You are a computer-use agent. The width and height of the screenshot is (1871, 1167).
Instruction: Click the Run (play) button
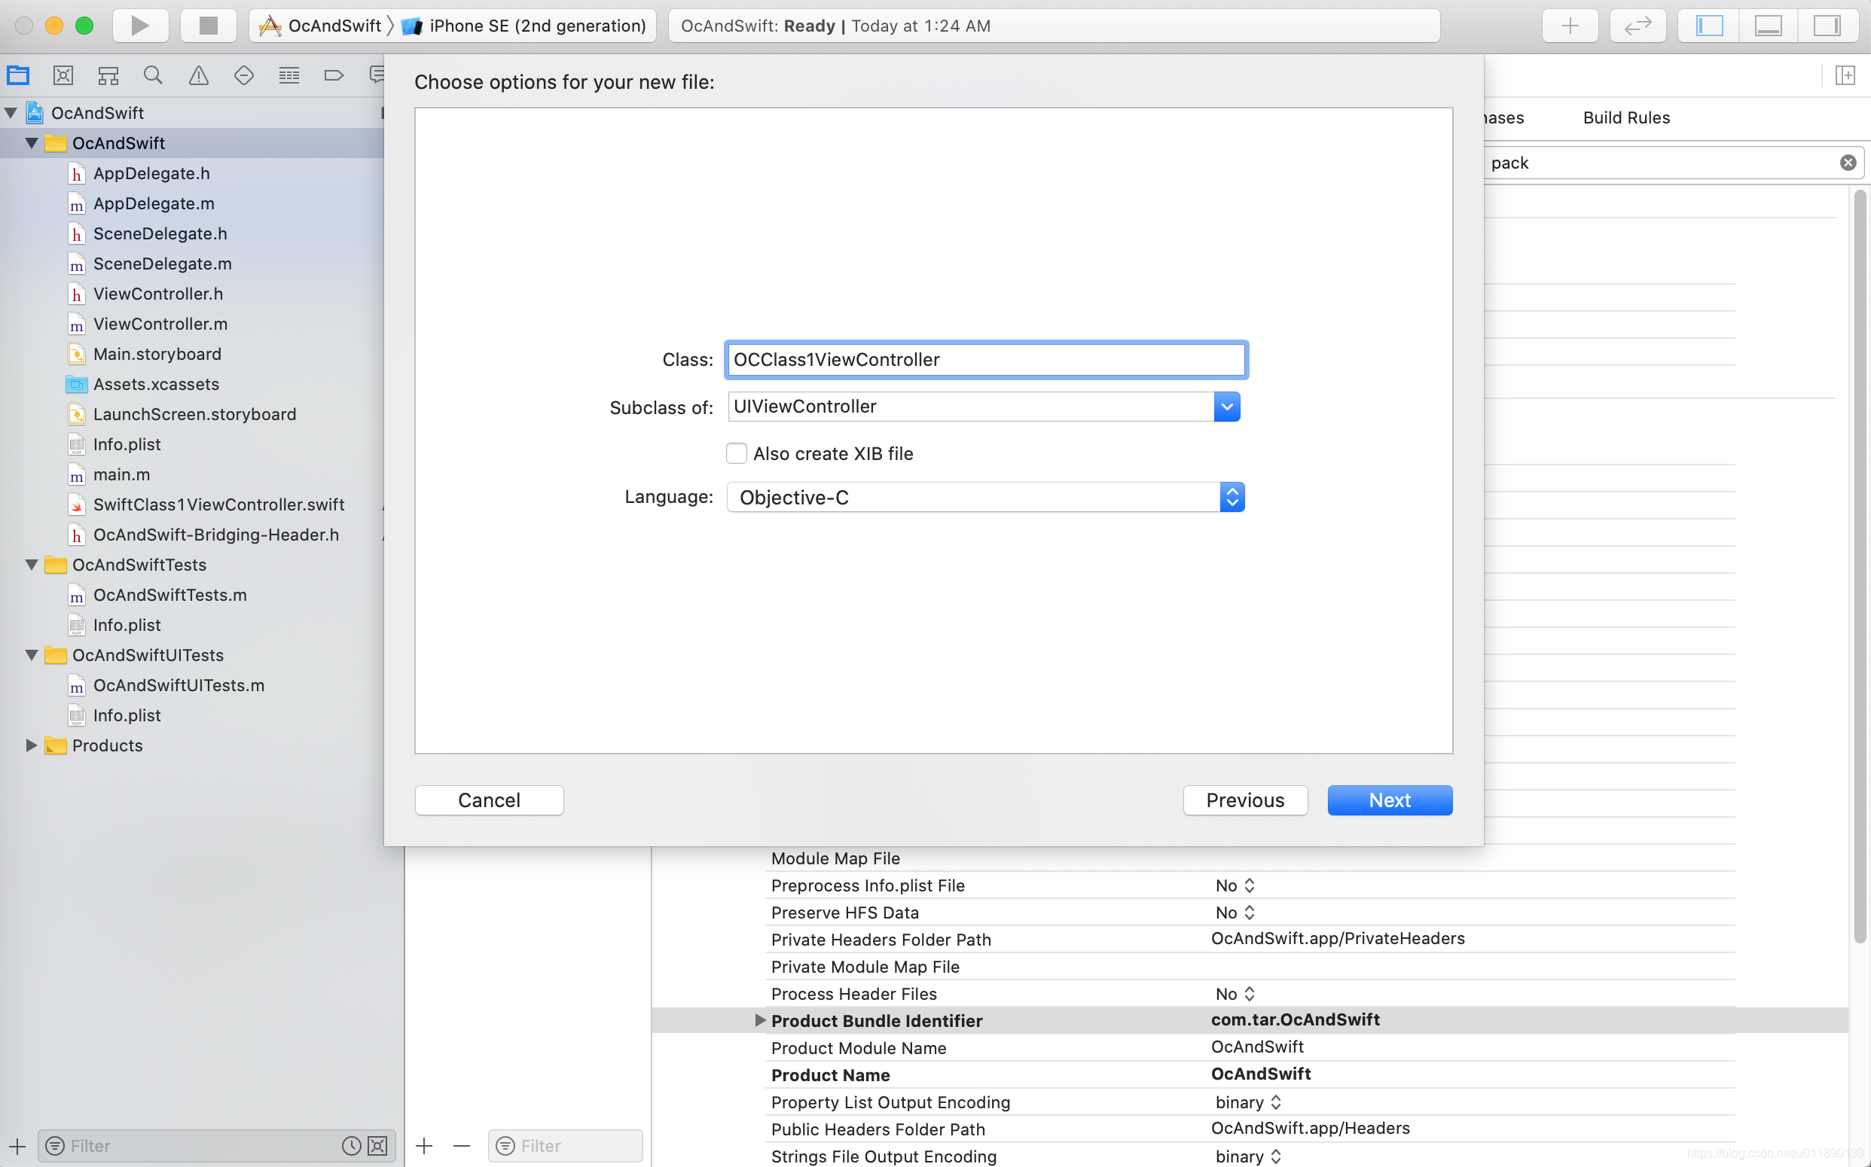click(x=140, y=26)
